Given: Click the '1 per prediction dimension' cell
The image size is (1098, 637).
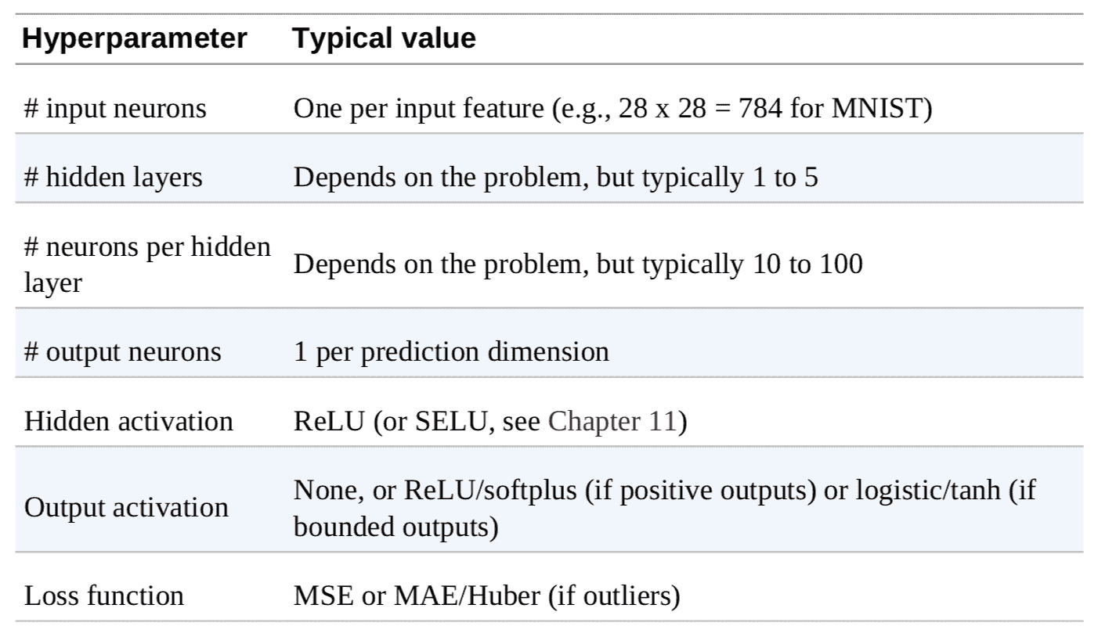Looking at the screenshot, I should (451, 351).
